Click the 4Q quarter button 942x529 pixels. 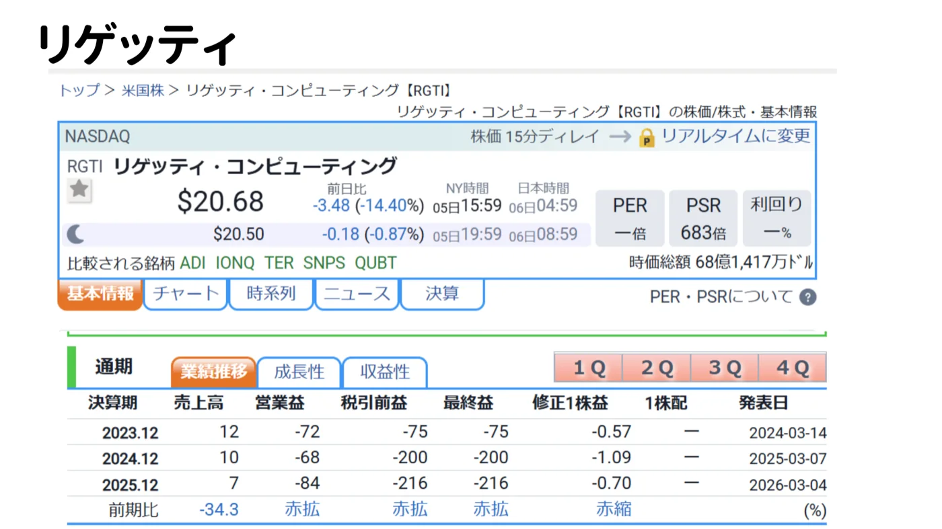(x=793, y=368)
